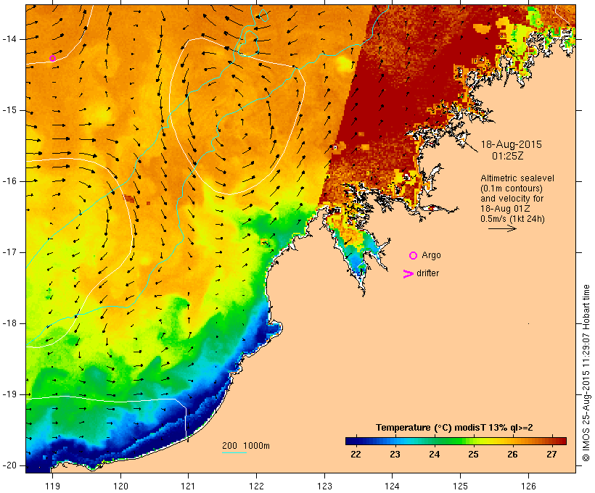Click the latitude axis label '-18'
595x493 pixels.
[9, 323]
